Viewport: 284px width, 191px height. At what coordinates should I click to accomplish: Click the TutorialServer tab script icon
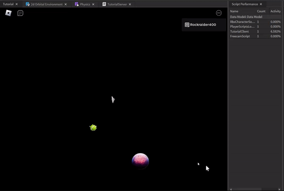tap(104, 4)
